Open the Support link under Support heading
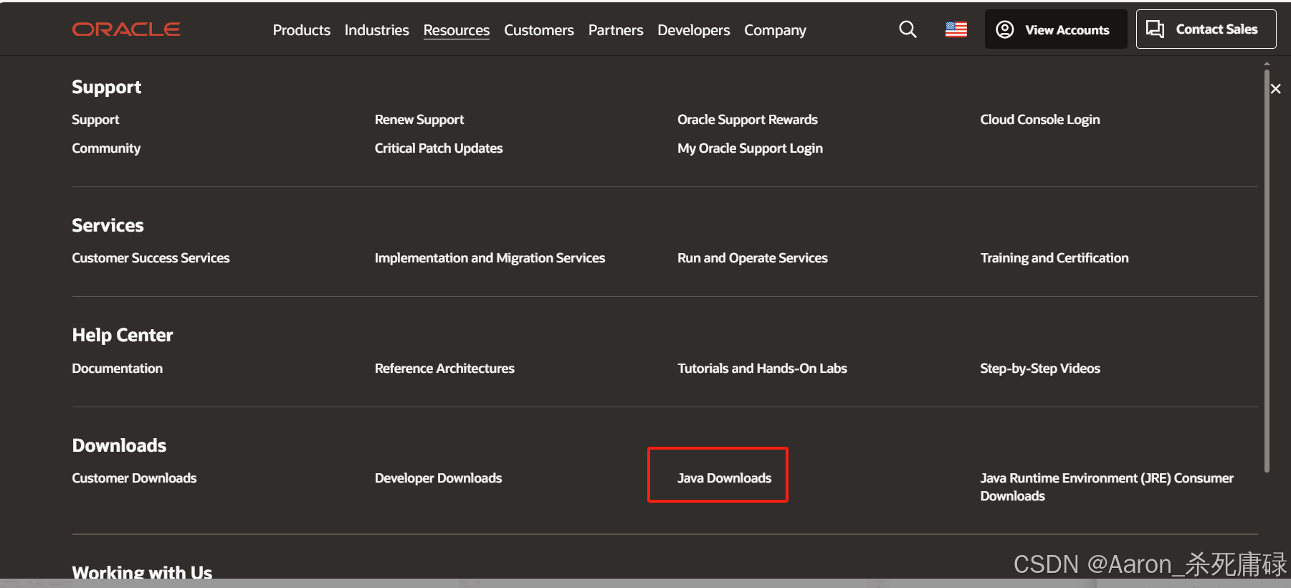 pyautogui.click(x=95, y=120)
